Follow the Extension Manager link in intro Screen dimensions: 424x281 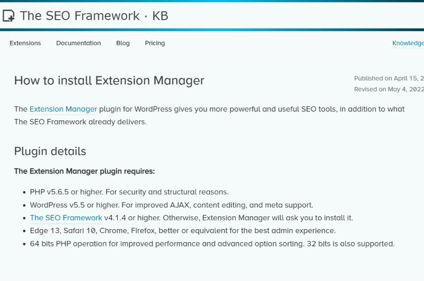pos(63,109)
